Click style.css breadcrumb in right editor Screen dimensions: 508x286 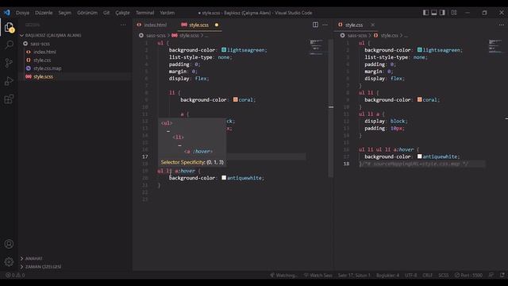[389, 35]
